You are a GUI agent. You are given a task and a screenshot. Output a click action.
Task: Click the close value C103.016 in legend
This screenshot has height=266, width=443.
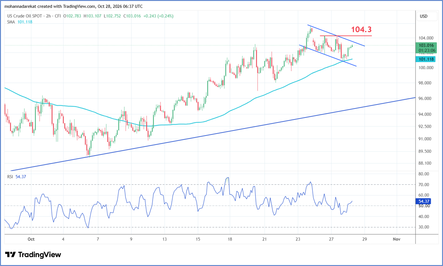[132, 16]
